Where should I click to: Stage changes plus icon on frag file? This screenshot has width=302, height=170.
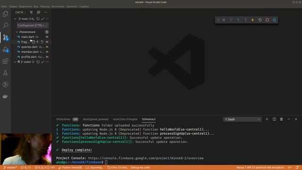point(37,42)
